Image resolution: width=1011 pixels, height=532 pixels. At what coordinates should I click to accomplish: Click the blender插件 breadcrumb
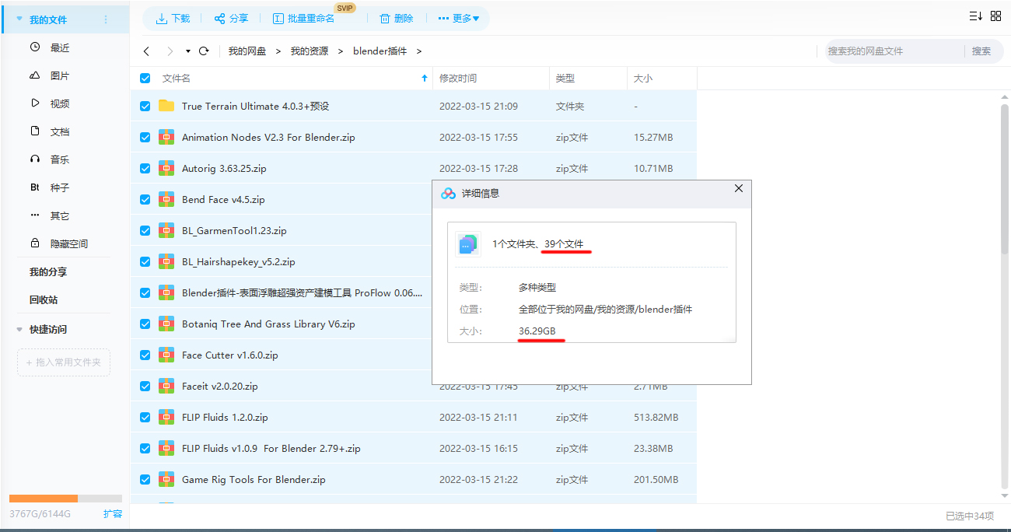(380, 51)
